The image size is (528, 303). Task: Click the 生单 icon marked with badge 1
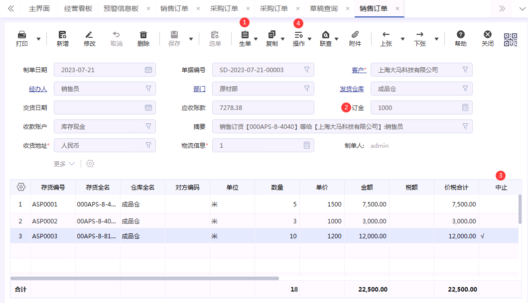tap(244, 36)
